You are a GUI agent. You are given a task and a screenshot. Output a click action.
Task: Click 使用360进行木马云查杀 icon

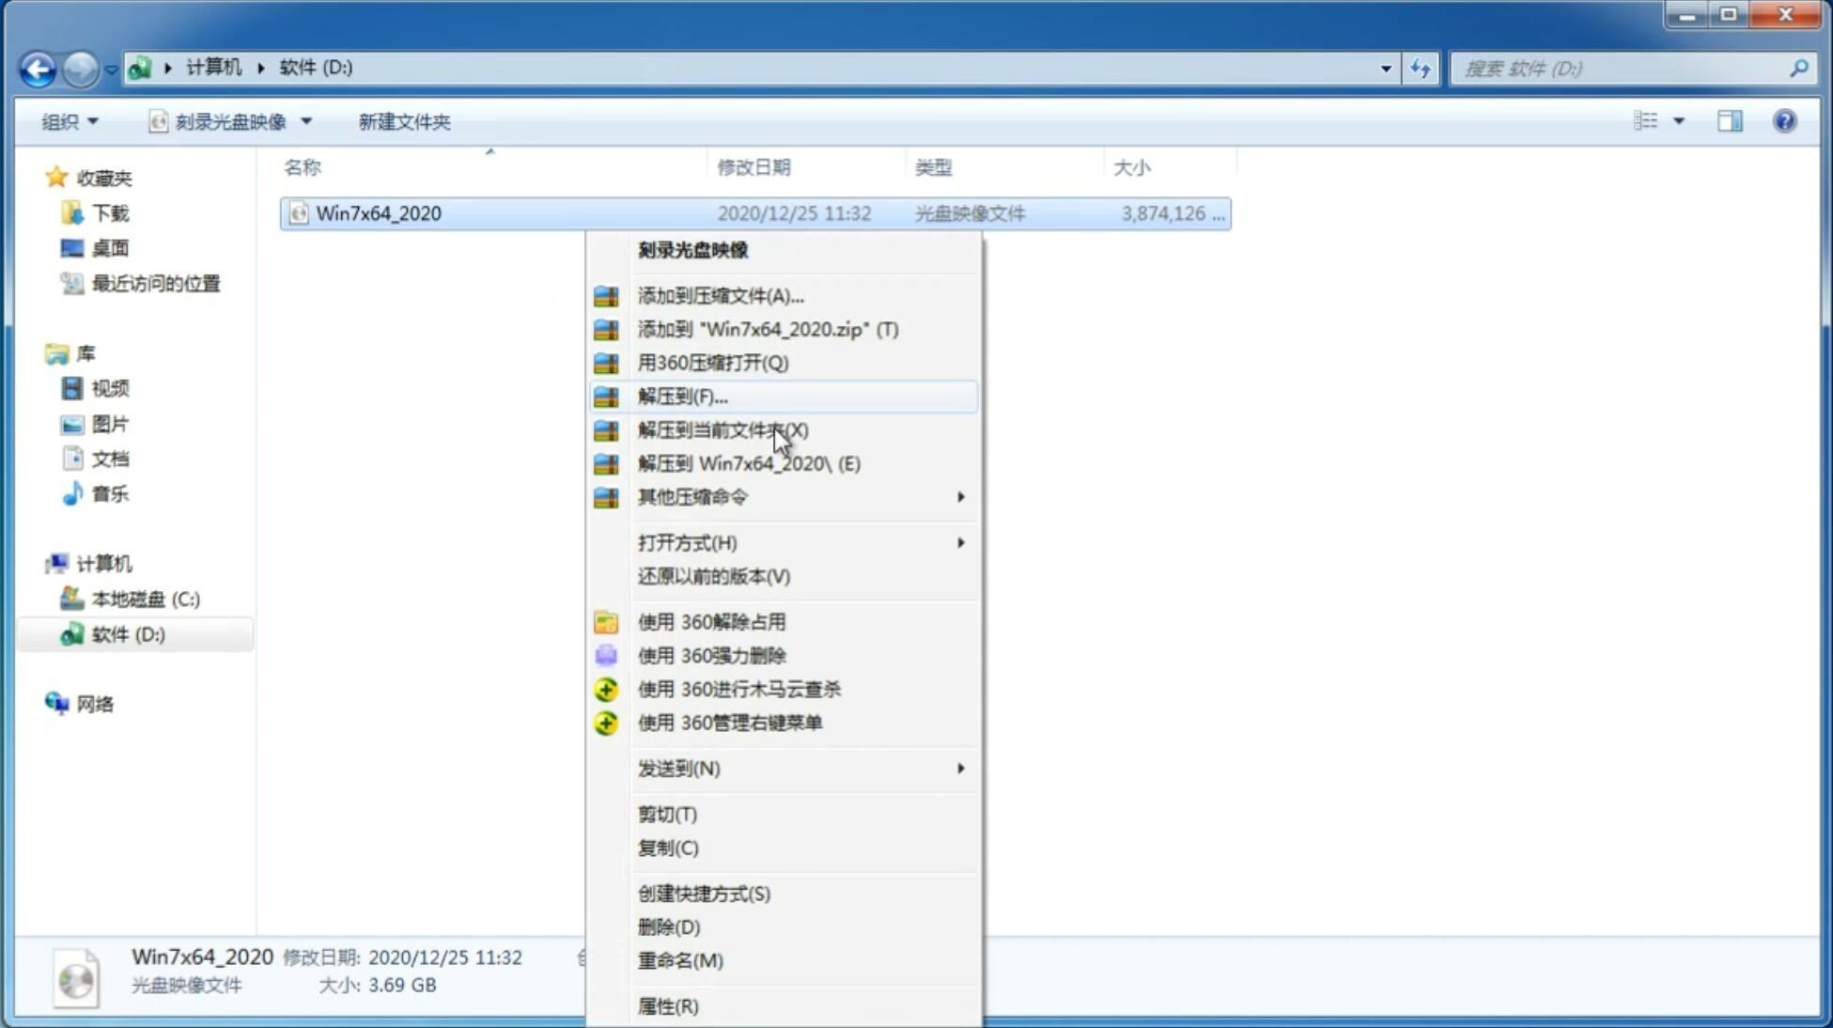(606, 689)
